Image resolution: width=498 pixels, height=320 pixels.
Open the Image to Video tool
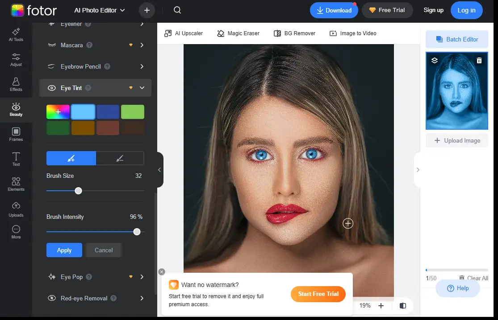coord(353,33)
